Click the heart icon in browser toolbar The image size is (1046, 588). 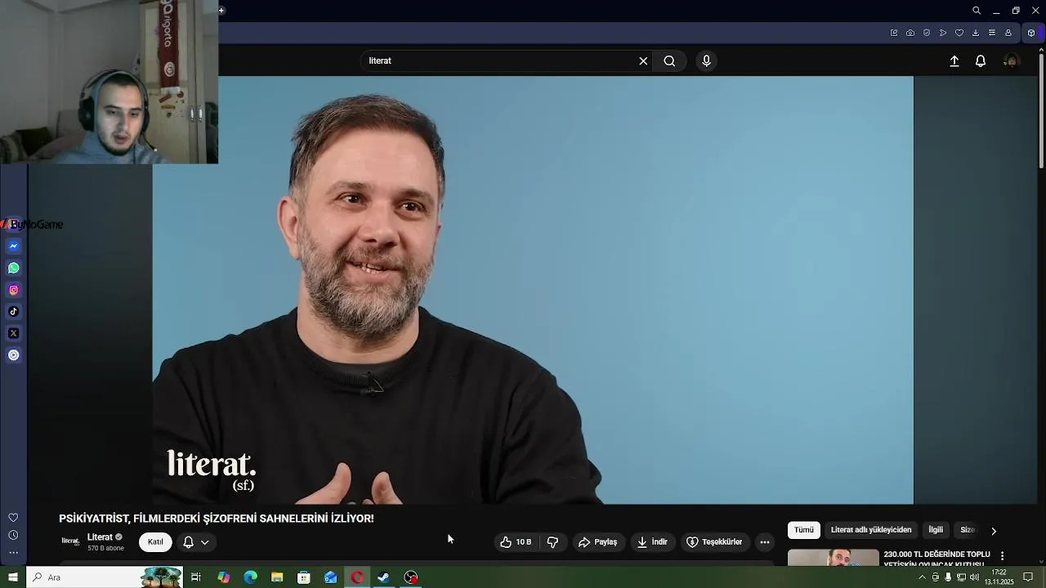tap(959, 33)
